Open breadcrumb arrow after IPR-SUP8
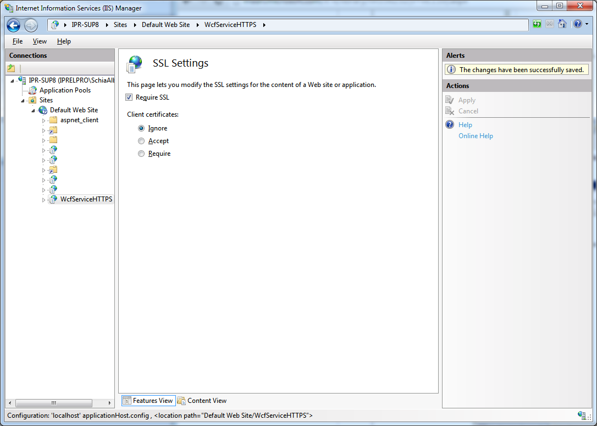This screenshot has width=597, height=426. coord(106,25)
